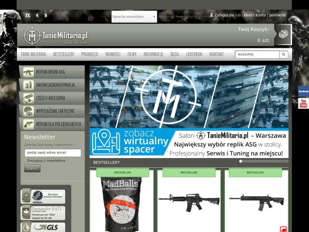The width and height of the screenshot is (309, 232).
Task: Click the red delivery icon on third product
Action: coord(283,229)
